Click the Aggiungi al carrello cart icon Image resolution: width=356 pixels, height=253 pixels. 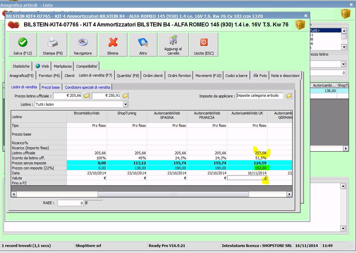tap(173, 40)
